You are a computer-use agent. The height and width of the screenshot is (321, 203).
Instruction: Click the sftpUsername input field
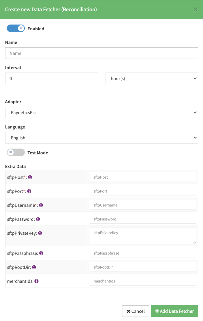(143, 205)
